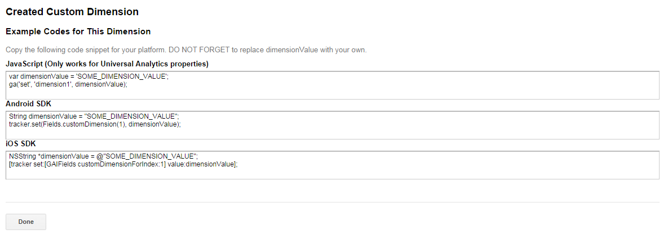Click the 'Android SDK' label

29,104
